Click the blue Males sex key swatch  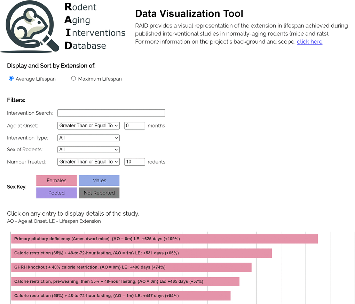99,181
